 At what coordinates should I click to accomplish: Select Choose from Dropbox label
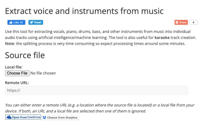62,118
